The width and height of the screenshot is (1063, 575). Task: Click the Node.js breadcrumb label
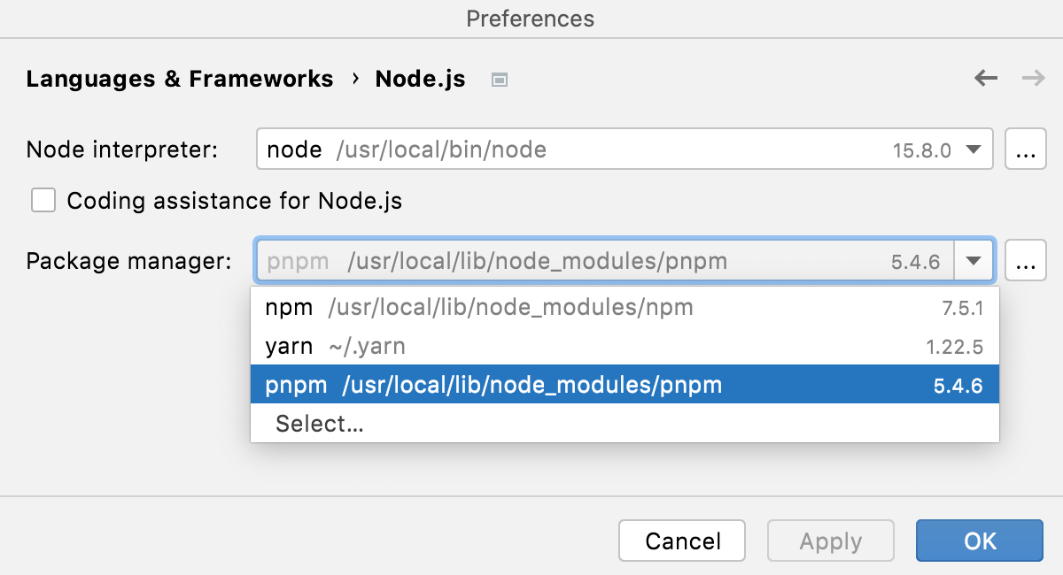pyautogui.click(x=420, y=79)
